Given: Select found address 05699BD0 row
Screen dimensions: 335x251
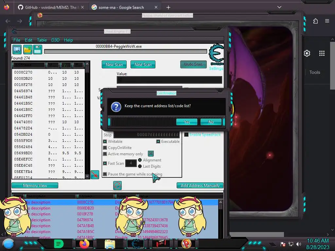Looking at the screenshot, I should point(48,153).
